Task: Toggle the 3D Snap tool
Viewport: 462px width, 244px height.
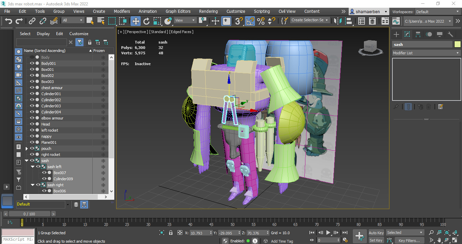Action: point(238,21)
